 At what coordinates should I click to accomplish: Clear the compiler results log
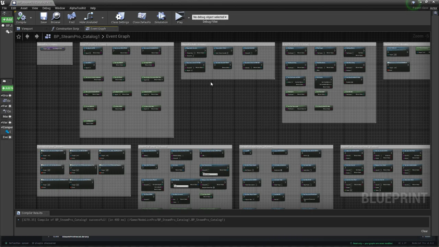click(424, 231)
